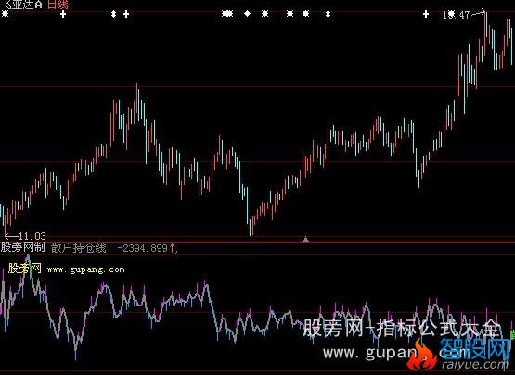Click the 股旁网制 indicator name
515x375 pixels.
tap(22, 247)
